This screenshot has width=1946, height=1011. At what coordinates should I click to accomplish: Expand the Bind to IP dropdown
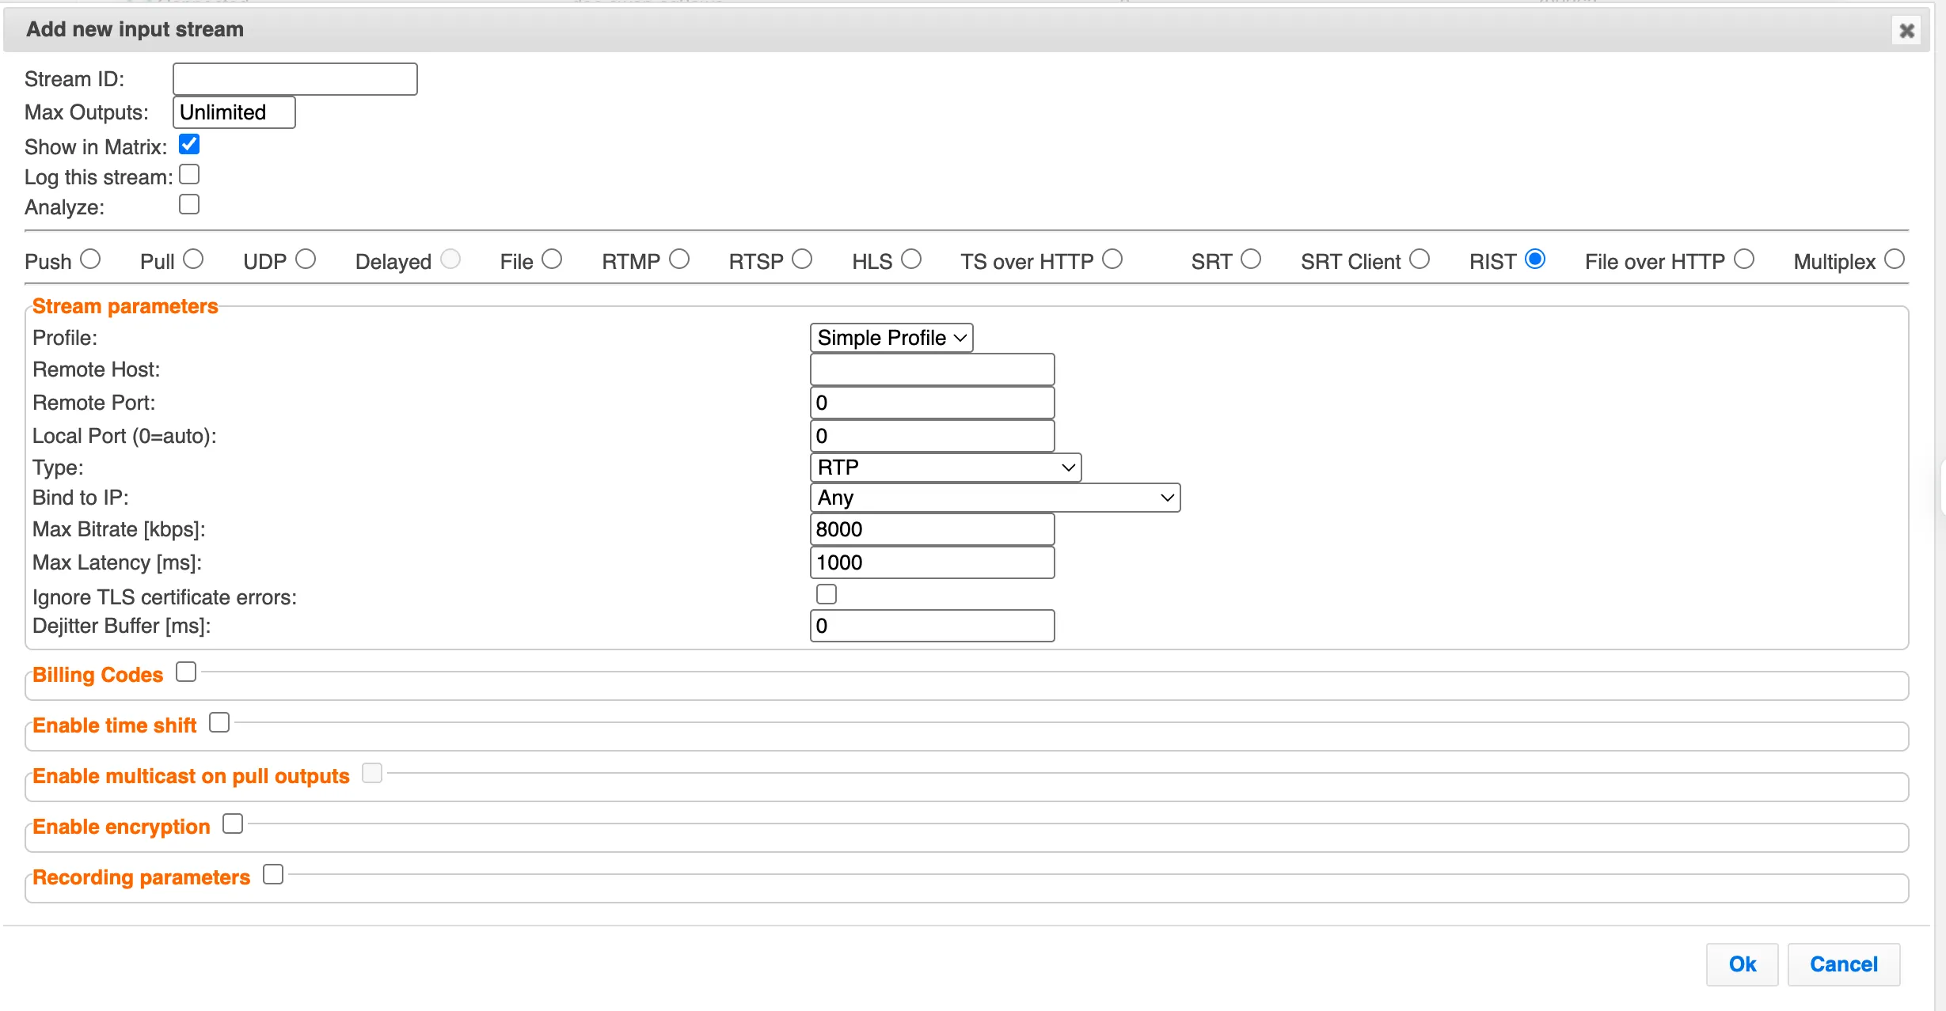[995, 498]
